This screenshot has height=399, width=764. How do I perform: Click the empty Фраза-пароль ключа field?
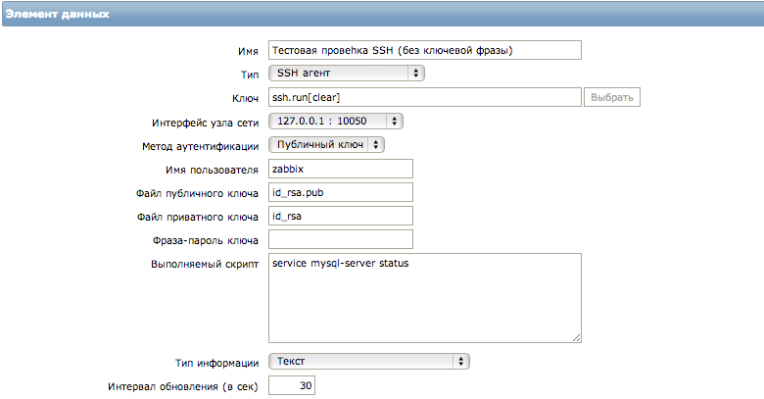pos(341,239)
